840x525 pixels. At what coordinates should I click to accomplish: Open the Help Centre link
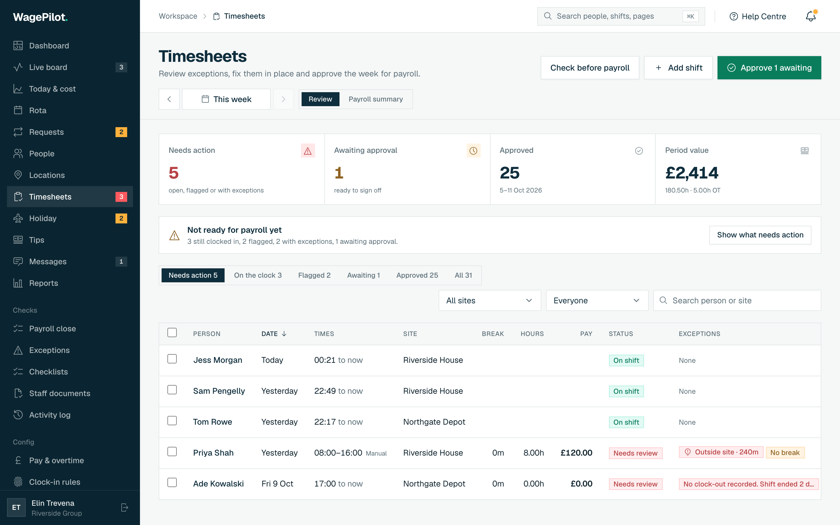tap(758, 16)
